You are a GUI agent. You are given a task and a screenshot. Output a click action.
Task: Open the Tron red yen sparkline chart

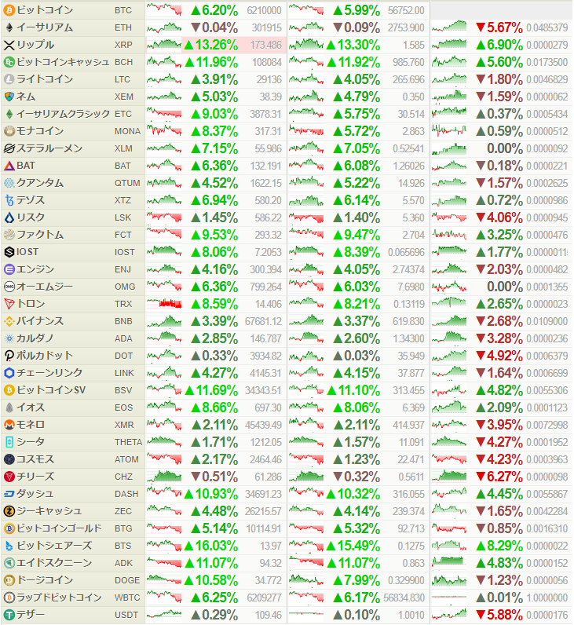(164, 304)
